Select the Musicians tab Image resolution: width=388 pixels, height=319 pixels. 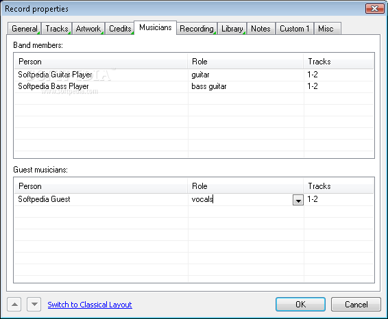pyautogui.click(x=156, y=27)
